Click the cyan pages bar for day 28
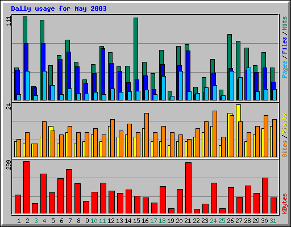Image resolution: width=291 pixels, height=227 pixels. coord(249,84)
